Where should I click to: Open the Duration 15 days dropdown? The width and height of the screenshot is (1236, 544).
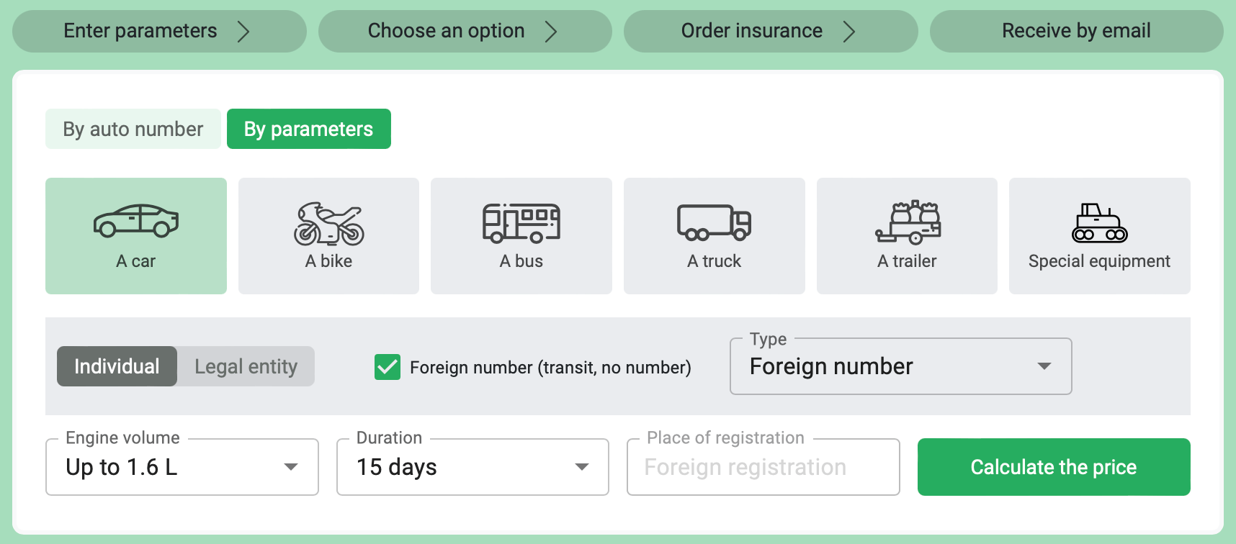[x=473, y=467]
